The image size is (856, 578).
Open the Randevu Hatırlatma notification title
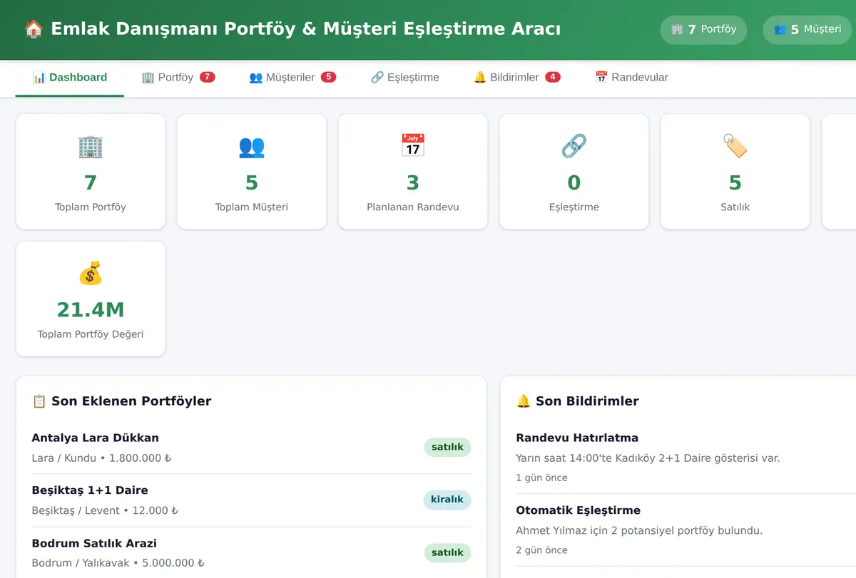tap(577, 438)
